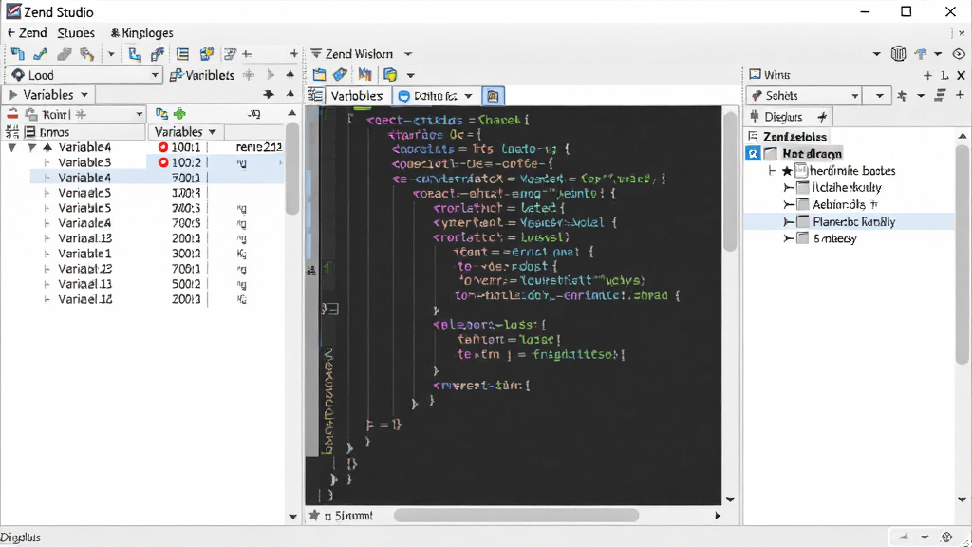Viewport: 972px width, 547px height.
Task: Click the blue tag icon under Zend Wislorn
Action: 340,75
